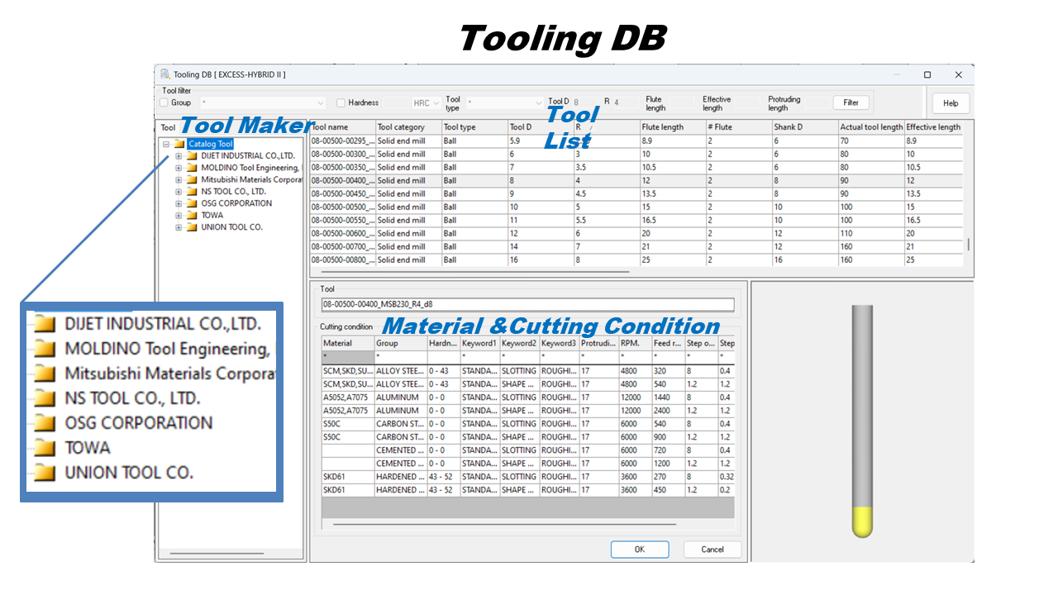Click the Keyword2 column header

point(520,343)
